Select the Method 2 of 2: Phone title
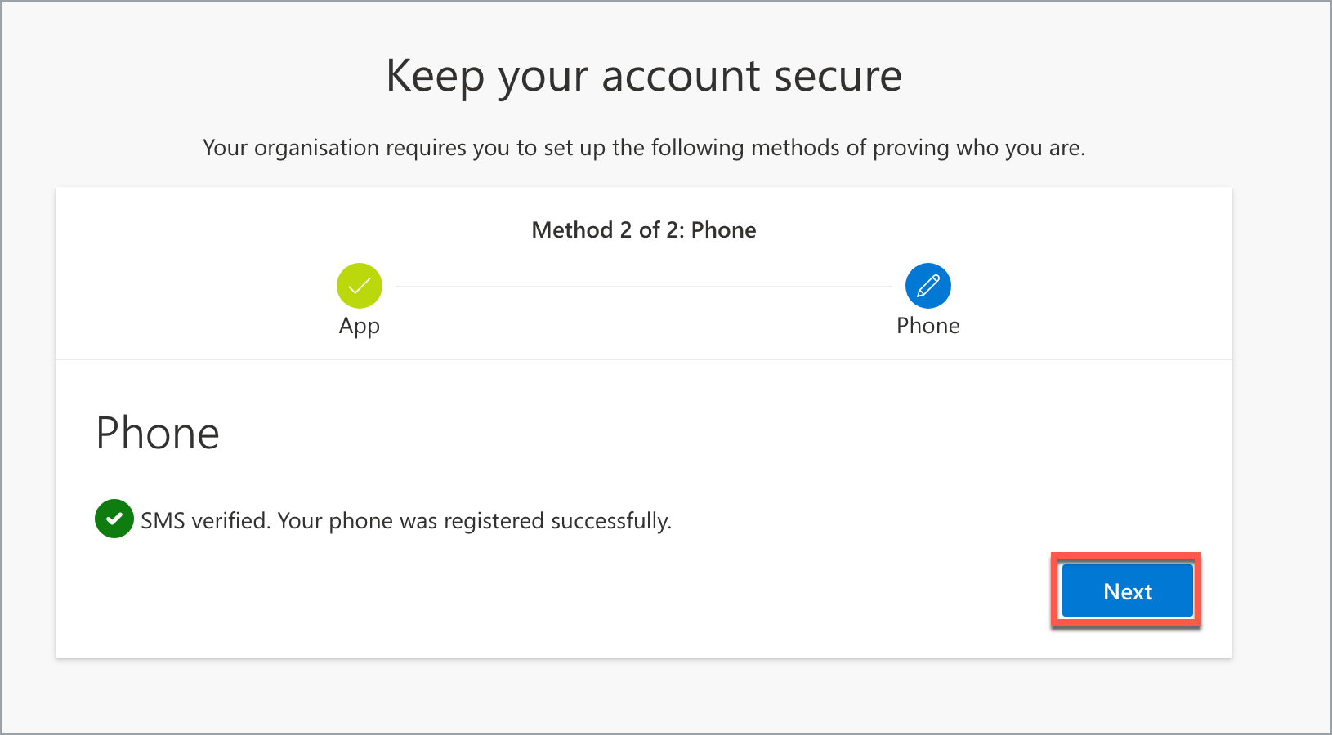The width and height of the screenshot is (1332, 735). tap(643, 229)
